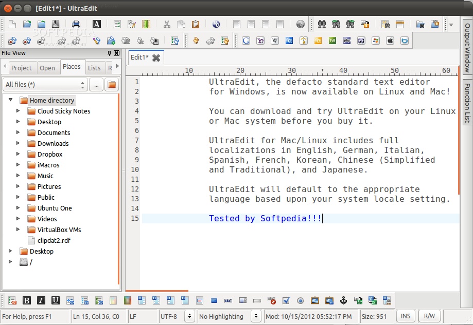The width and height of the screenshot is (473, 325).
Task: Switch to the Project tab
Action: (22, 68)
